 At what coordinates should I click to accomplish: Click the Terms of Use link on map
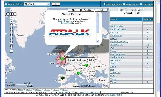point(103,86)
